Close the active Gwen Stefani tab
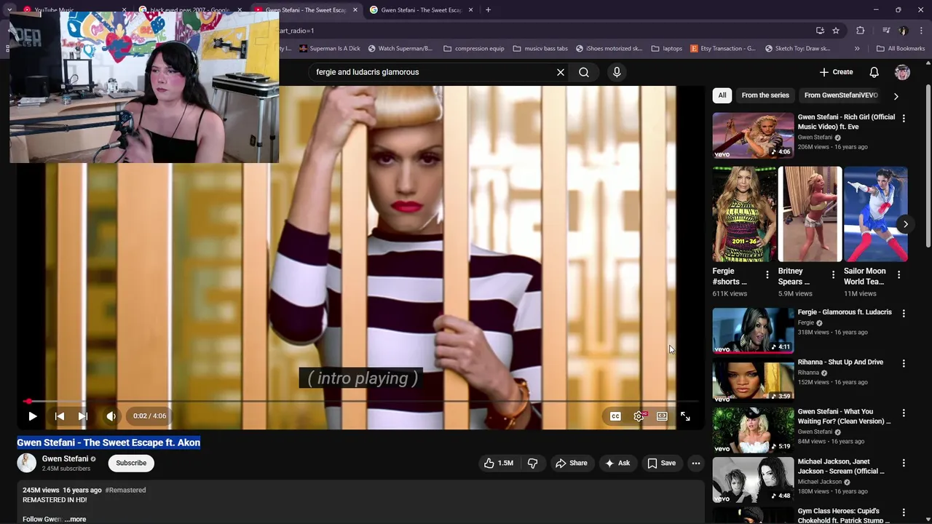932x524 pixels. click(x=355, y=10)
